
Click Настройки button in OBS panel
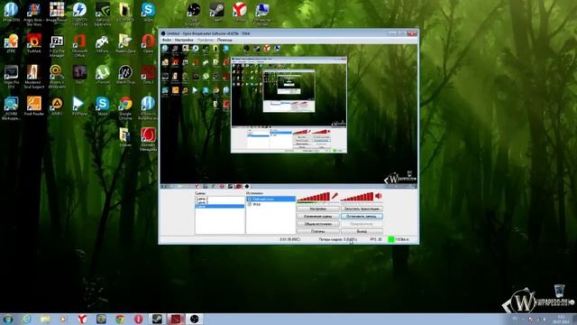point(318,209)
